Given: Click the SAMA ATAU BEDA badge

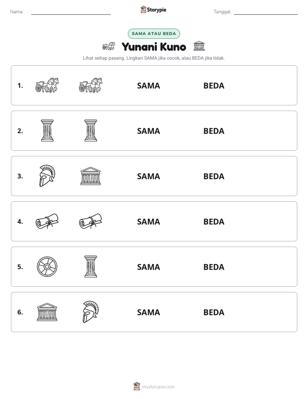Looking at the screenshot, I should click(x=154, y=34).
